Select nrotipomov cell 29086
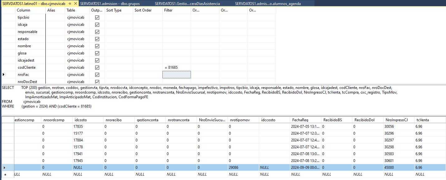This screenshot has height=180, width=446. point(243,168)
